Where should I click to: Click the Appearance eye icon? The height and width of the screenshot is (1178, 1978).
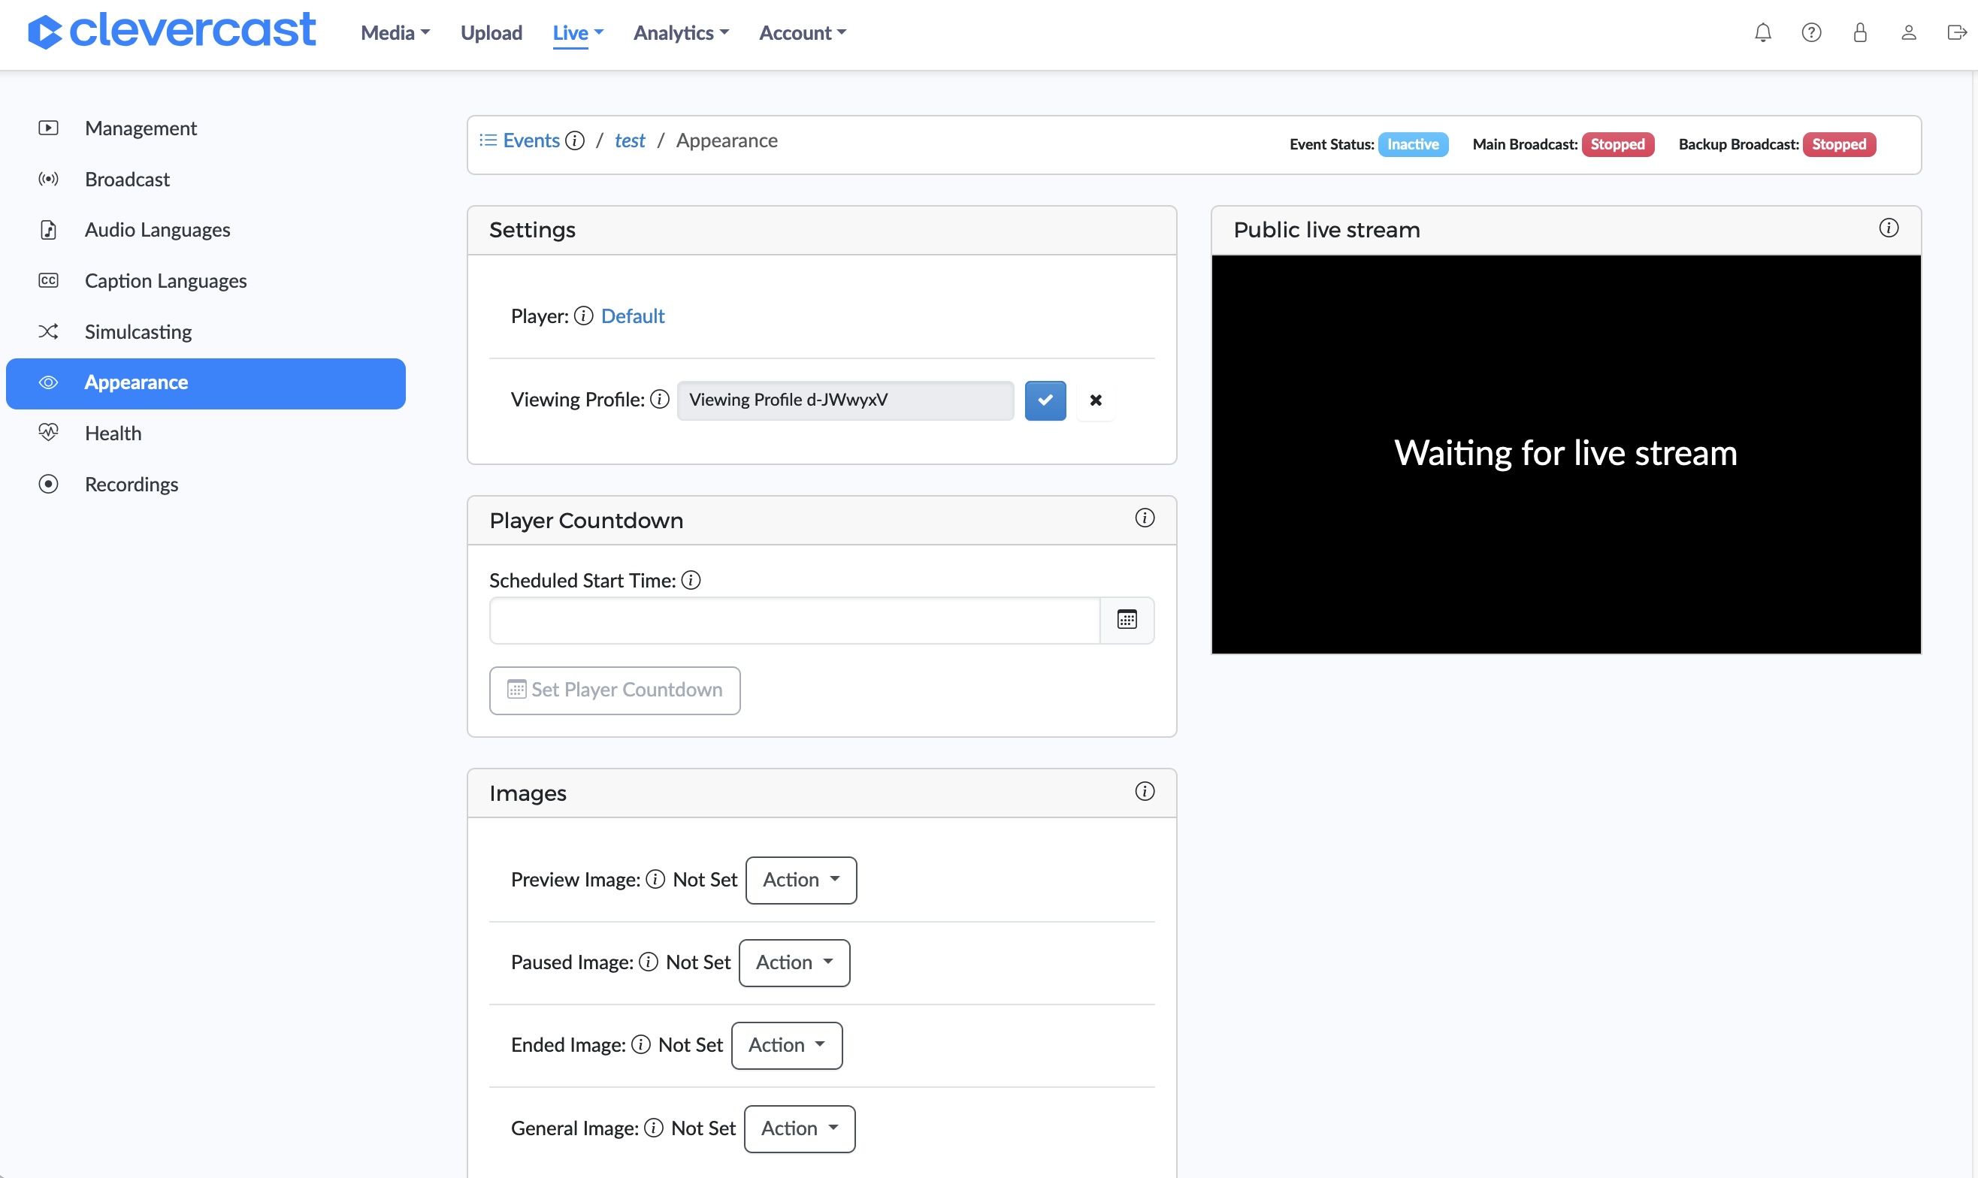coord(48,382)
